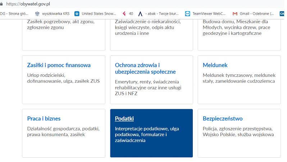Click the red arrow icon beside 40 bookmark
The image size is (287, 162).
(x=124, y=14)
